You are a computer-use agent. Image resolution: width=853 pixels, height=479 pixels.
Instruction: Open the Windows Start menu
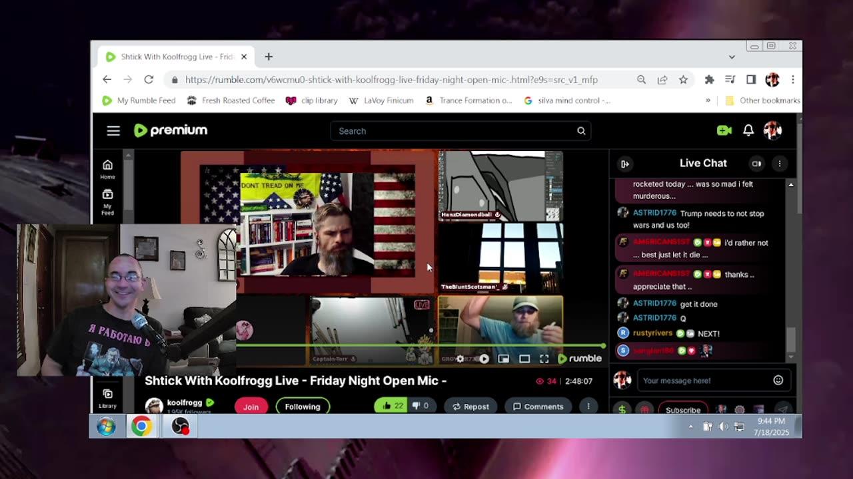tap(106, 426)
